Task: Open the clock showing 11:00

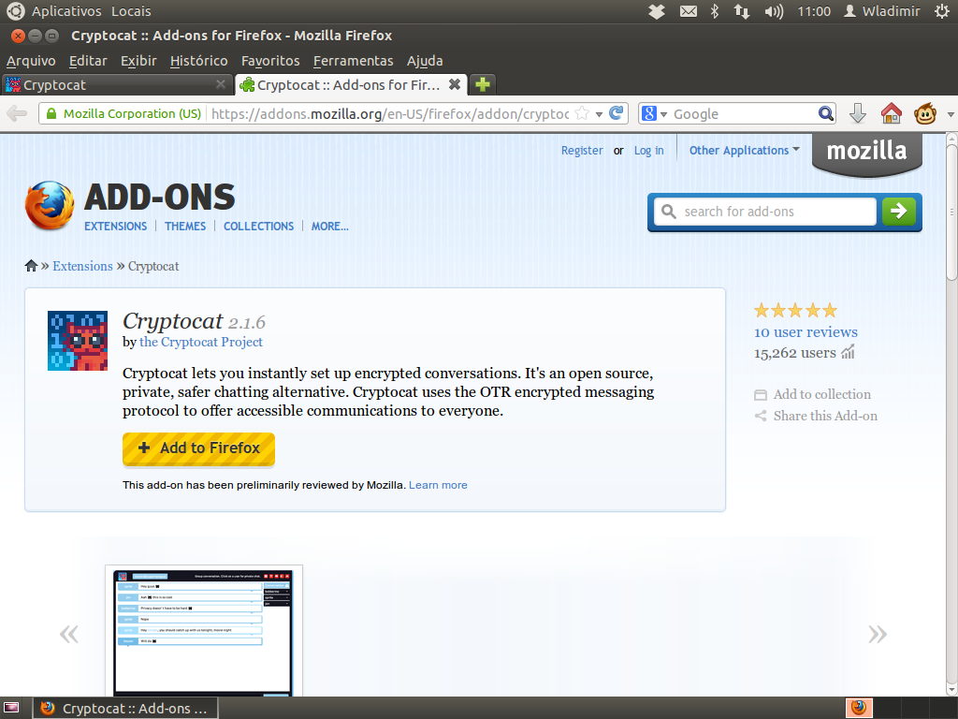Action: tap(814, 11)
